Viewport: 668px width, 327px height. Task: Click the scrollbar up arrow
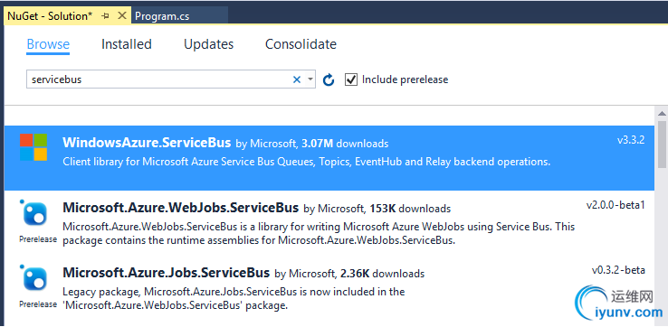click(x=662, y=114)
